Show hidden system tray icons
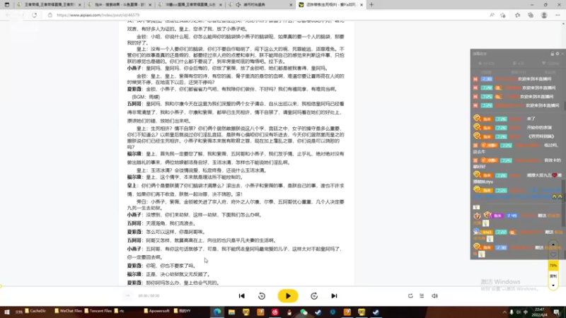This screenshot has height=318, width=566. coord(504,312)
